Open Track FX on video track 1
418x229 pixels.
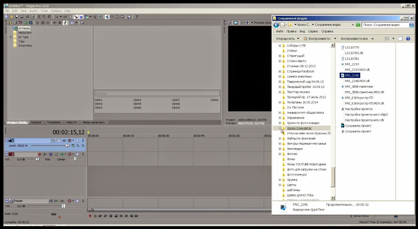64,141
